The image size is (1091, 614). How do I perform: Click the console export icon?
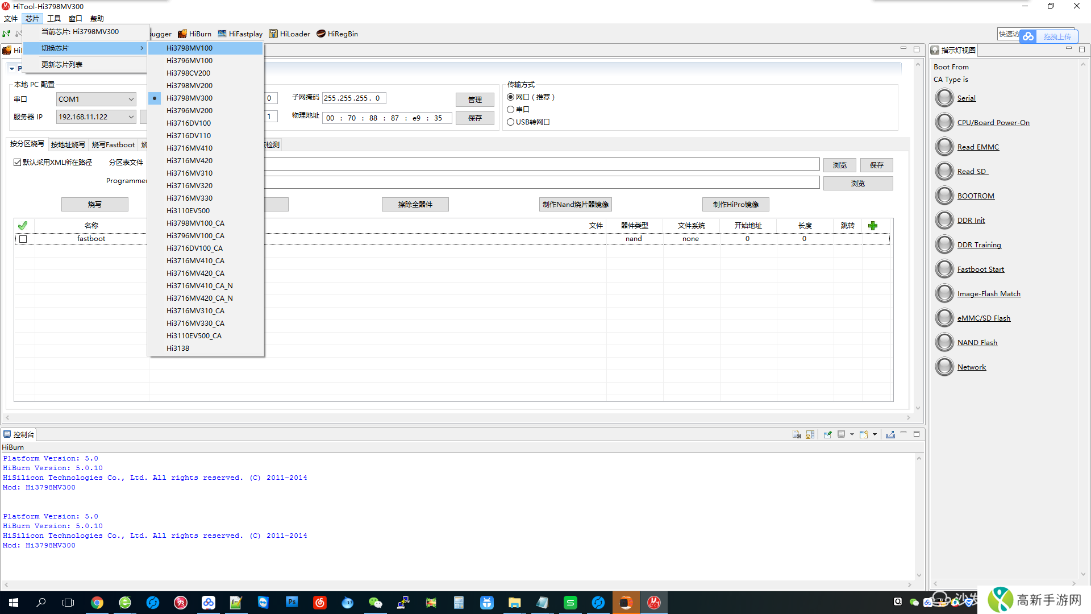pos(890,434)
